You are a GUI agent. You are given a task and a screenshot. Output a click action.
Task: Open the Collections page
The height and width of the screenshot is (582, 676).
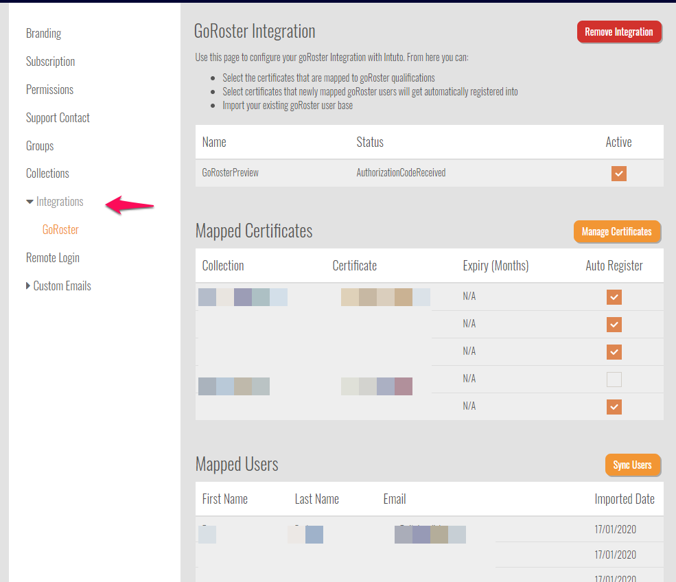click(x=47, y=174)
